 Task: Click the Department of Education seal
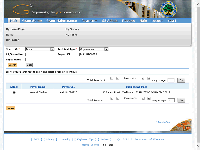point(169,9)
